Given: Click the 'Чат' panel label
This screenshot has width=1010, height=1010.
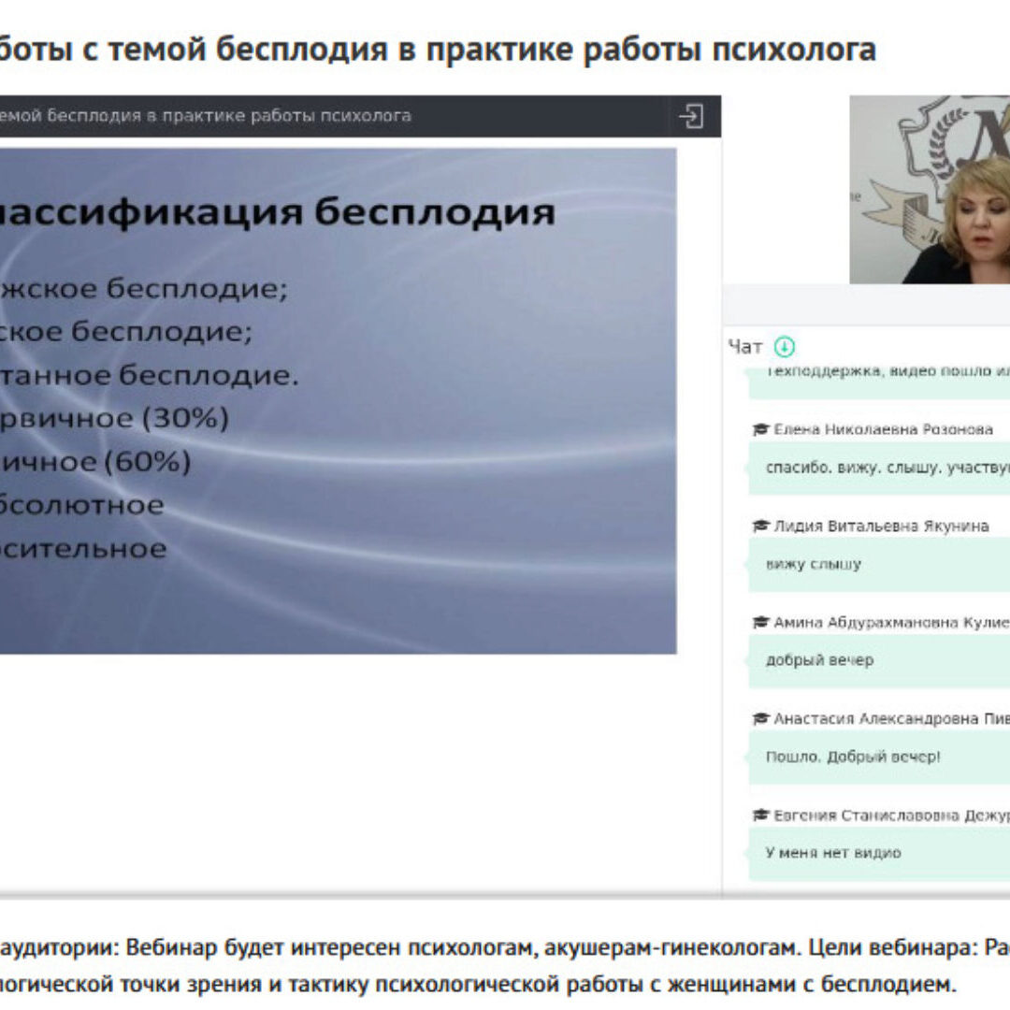Looking at the screenshot, I should tap(745, 347).
